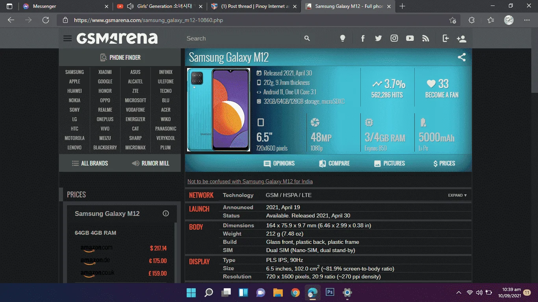Open the OnePlus brand link

click(105, 119)
